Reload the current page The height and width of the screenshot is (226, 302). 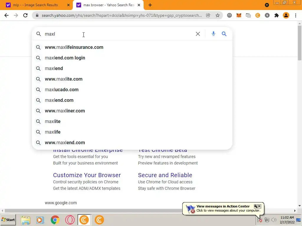click(25, 15)
